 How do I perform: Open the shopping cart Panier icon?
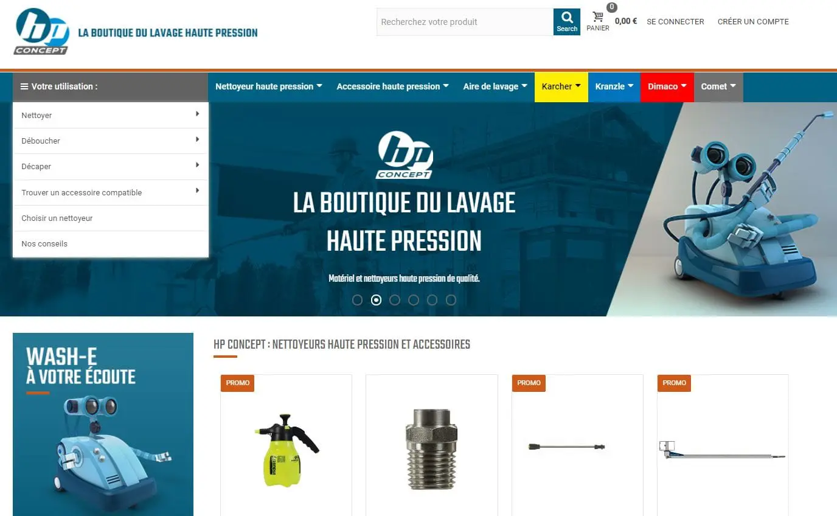[x=598, y=17]
